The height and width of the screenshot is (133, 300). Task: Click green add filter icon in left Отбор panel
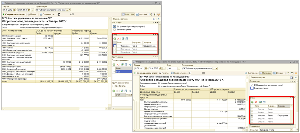pos(115,38)
